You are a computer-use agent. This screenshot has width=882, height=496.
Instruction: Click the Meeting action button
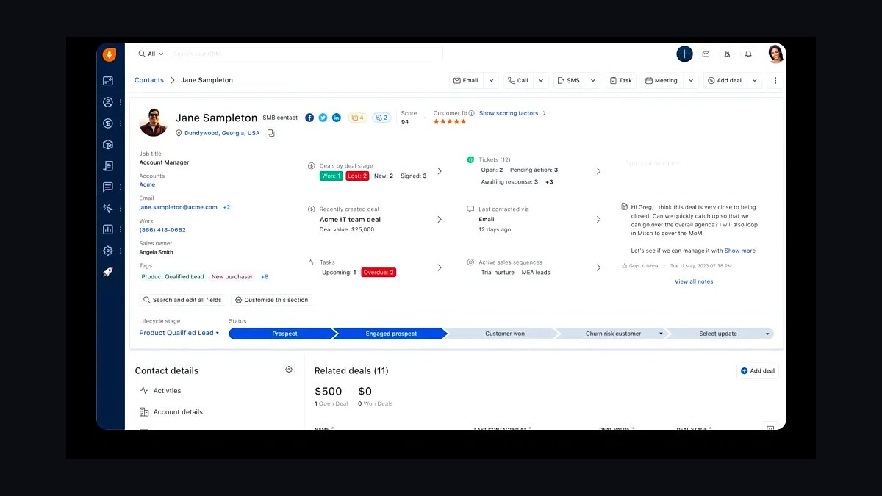pyautogui.click(x=662, y=81)
